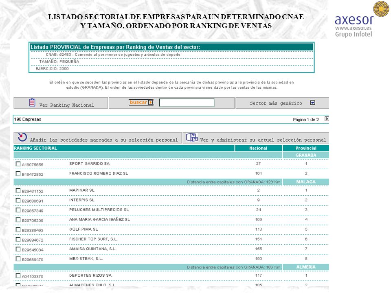Click GOLF PIMA SL name
This screenshot has height=293, width=391.
click(x=83, y=229)
